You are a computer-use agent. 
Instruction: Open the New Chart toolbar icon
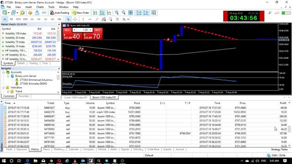coord(5,13)
